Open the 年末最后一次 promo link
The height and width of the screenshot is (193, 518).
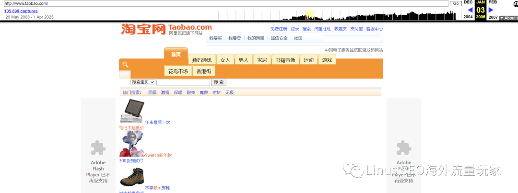[158, 123]
